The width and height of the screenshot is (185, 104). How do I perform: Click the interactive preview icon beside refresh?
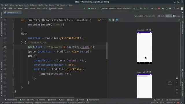(114, 20)
